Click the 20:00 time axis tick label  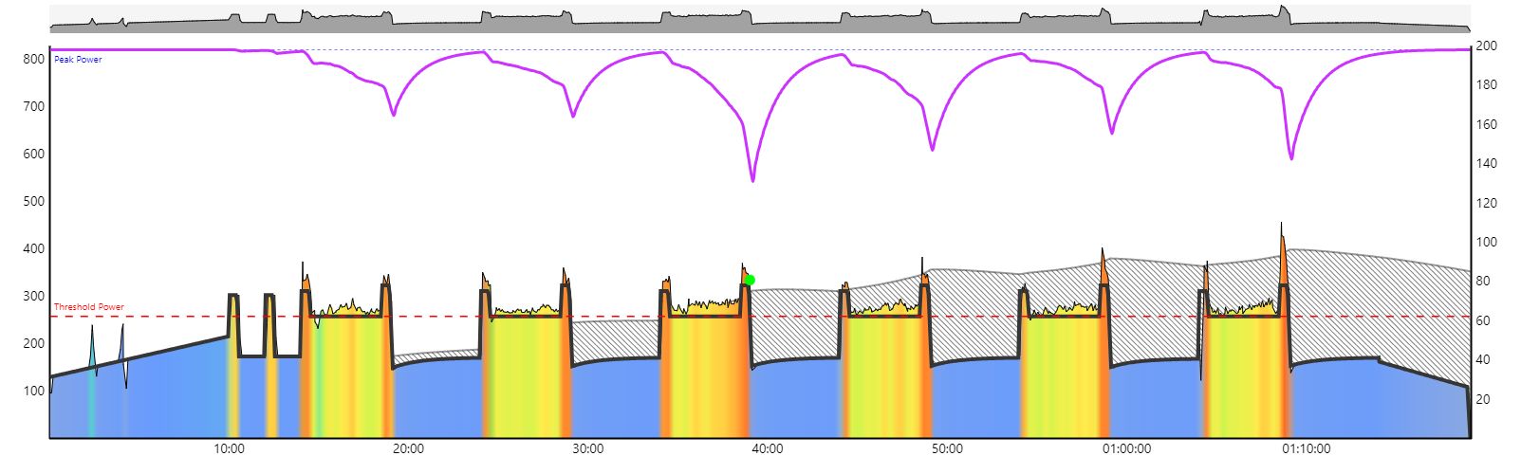(x=408, y=449)
